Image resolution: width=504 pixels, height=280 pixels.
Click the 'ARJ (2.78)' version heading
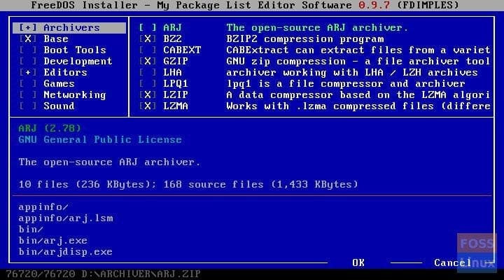(x=50, y=129)
